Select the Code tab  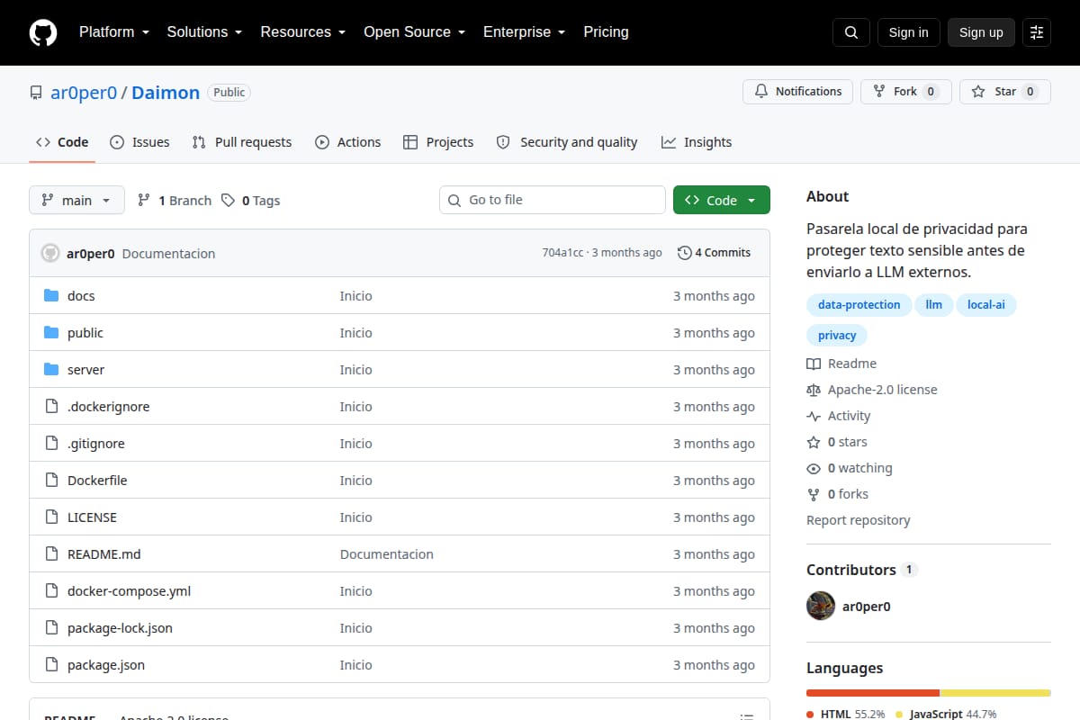(62, 142)
